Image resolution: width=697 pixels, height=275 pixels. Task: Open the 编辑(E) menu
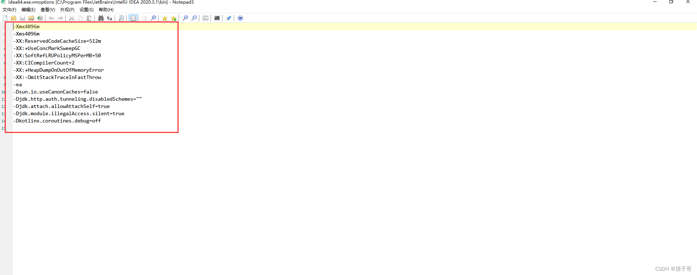tap(28, 10)
